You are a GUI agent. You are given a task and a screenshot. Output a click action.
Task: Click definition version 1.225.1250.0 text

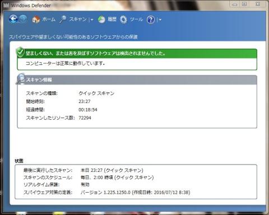pos(136,192)
